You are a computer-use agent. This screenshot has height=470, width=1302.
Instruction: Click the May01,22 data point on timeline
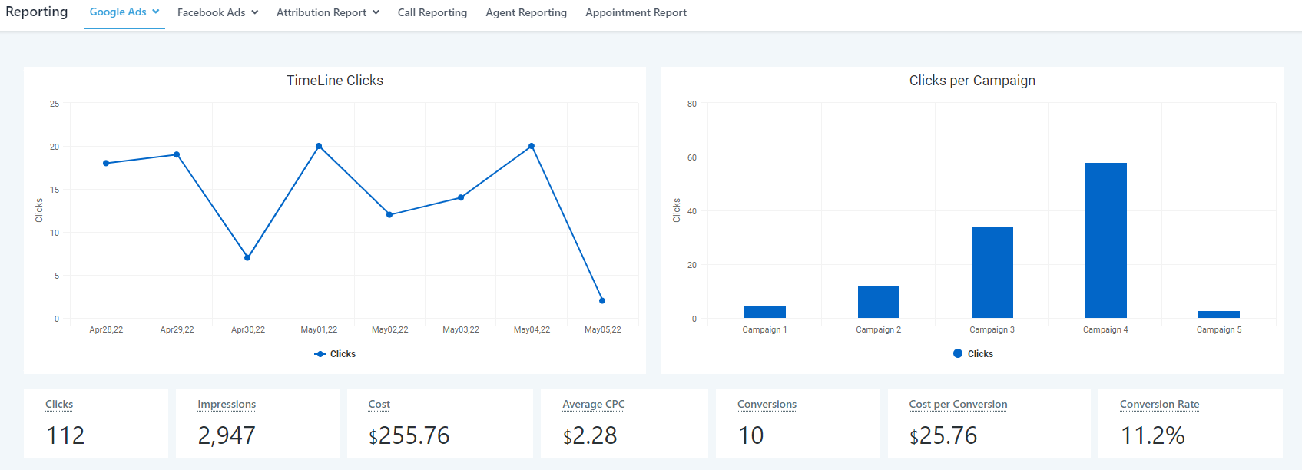click(319, 146)
